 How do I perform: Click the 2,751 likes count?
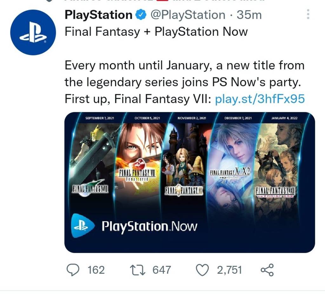tap(229, 270)
